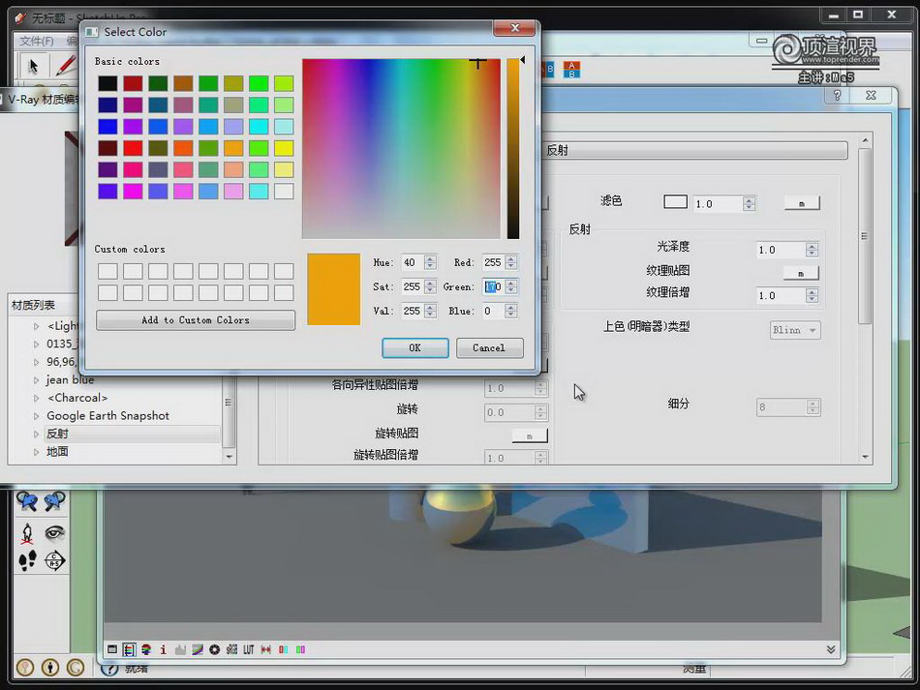The width and height of the screenshot is (920, 690).
Task: Expand the 'jean blue' material item
Action: (37, 380)
